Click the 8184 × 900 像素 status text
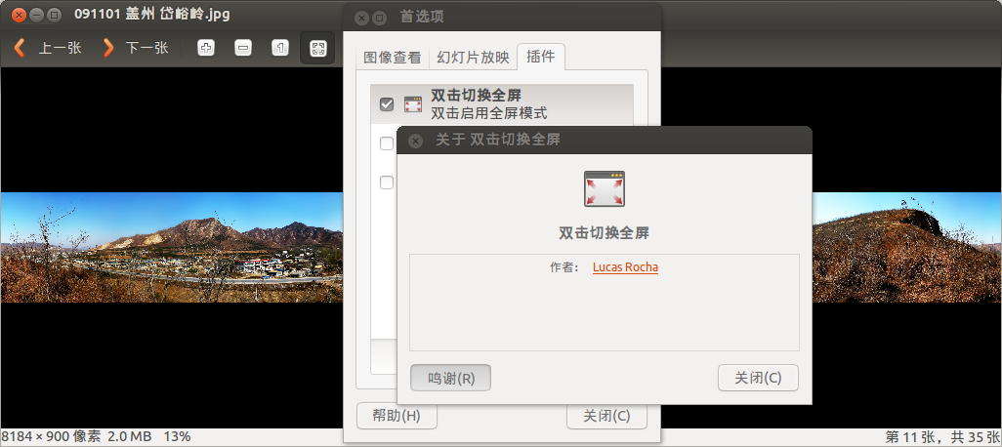The width and height of the screenshot is (1002, 447). point(52,437)
